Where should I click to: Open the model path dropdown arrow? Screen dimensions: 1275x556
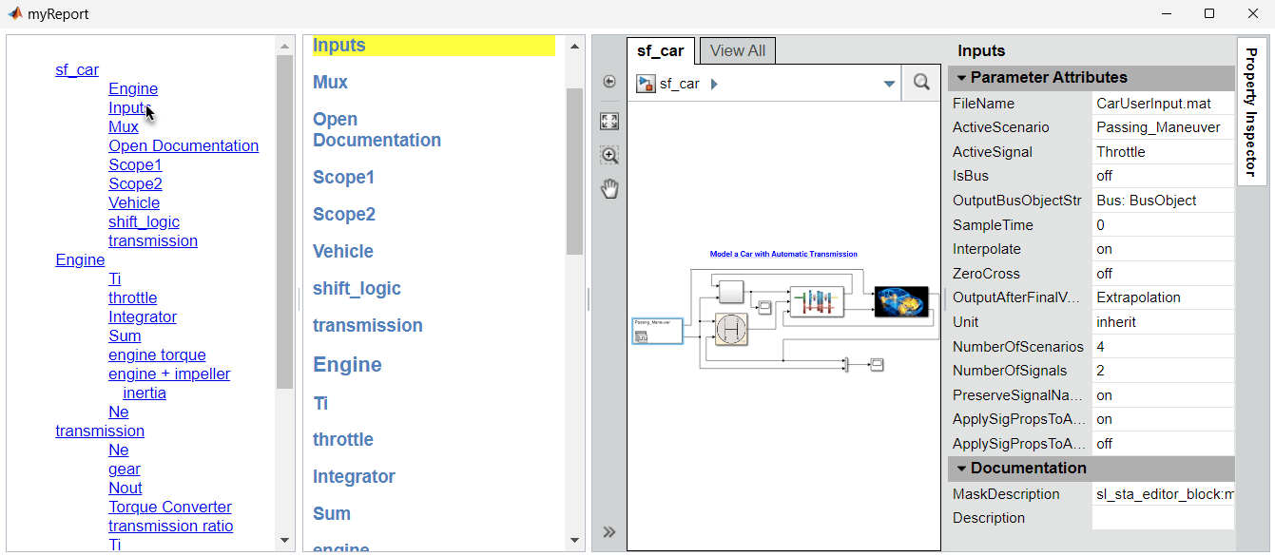coord(889,84)
